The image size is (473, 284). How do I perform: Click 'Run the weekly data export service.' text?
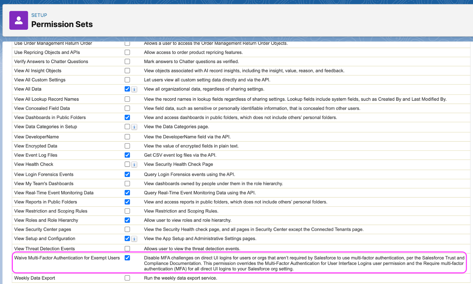pos(181,278)
